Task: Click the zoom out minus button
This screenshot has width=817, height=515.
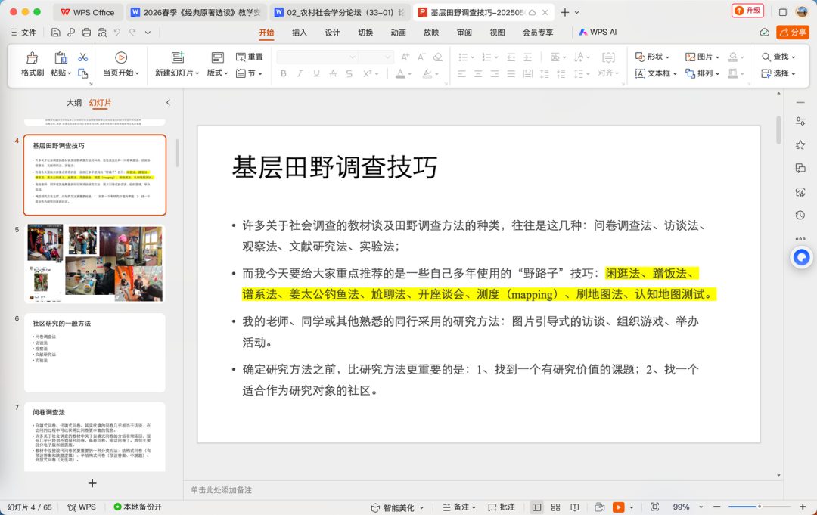Action: pyautogui.click(x=717, y=507)
